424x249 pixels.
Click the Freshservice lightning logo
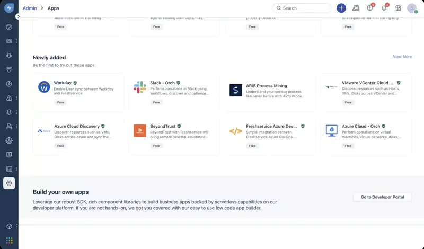coord(9,8)
